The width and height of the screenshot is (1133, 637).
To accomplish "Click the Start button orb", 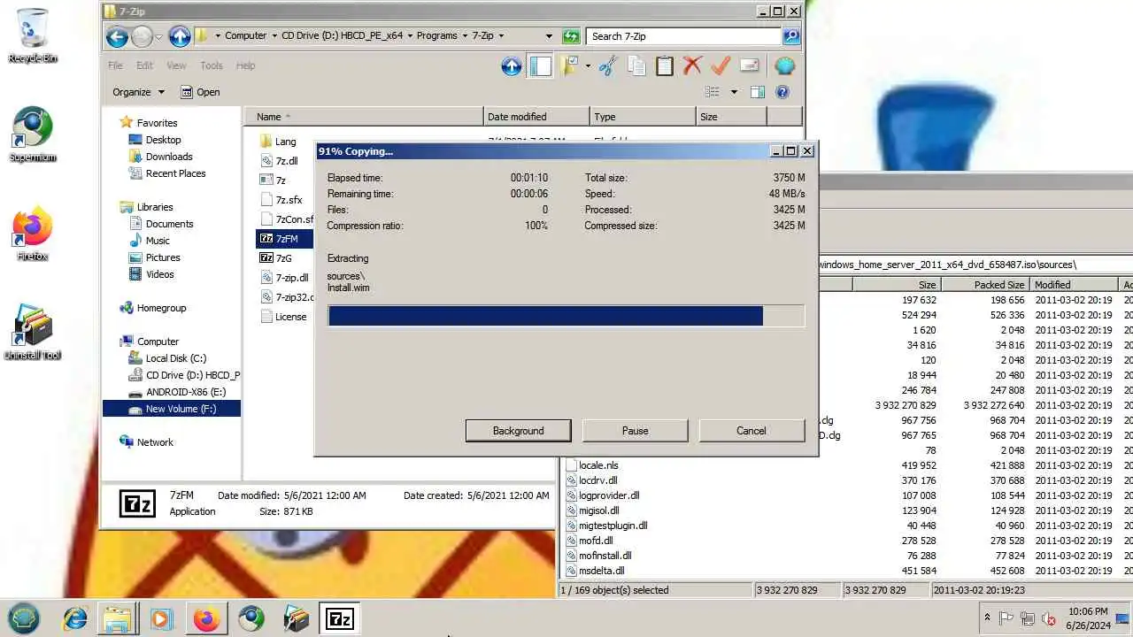I will click(x=24, y=618).
